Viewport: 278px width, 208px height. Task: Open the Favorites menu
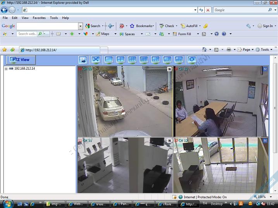(39, 18)
